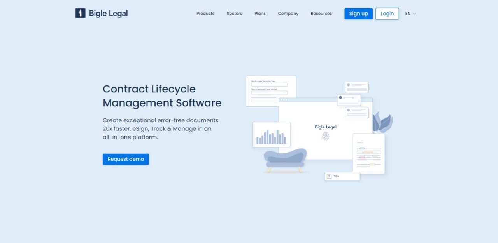
Task: Open the Company menu
Action: pos(288,14)
